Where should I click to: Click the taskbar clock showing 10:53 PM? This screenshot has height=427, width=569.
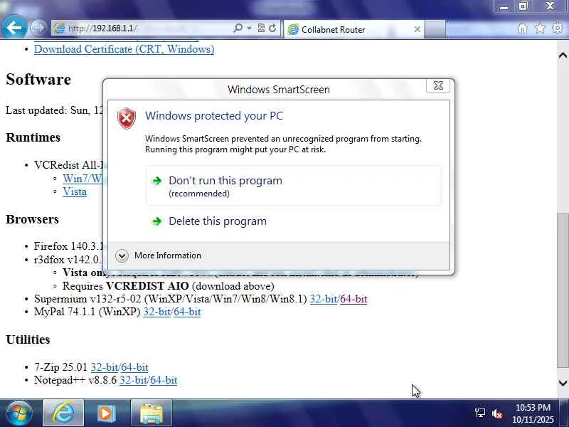(x=533, y=413)
